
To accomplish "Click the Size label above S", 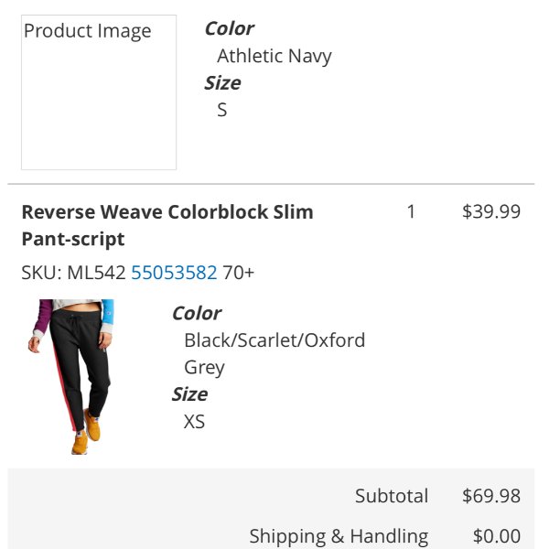I will [x=222, y=83].
